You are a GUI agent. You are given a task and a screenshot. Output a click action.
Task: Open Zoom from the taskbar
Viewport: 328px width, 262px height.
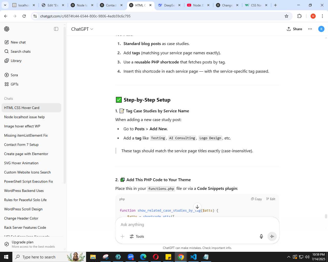tap(131, 257)
